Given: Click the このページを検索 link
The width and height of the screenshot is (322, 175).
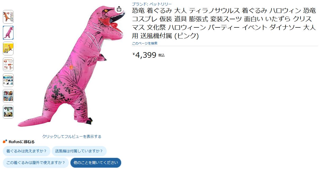Looking at the screenshot, I should [145, 43].
